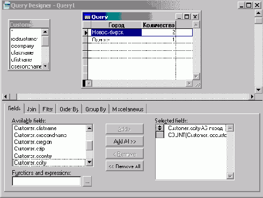This screenshot has height=198, width=263.
Task: Open the expression builder ellipsis button
Action: tap(87, 181)
